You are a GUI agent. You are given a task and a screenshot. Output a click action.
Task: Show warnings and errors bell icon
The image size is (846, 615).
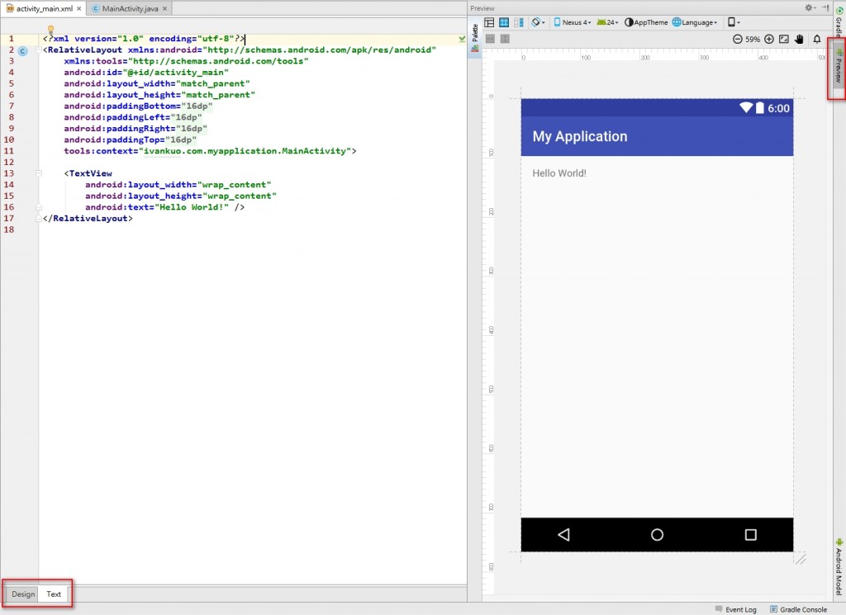coord(817,39)
